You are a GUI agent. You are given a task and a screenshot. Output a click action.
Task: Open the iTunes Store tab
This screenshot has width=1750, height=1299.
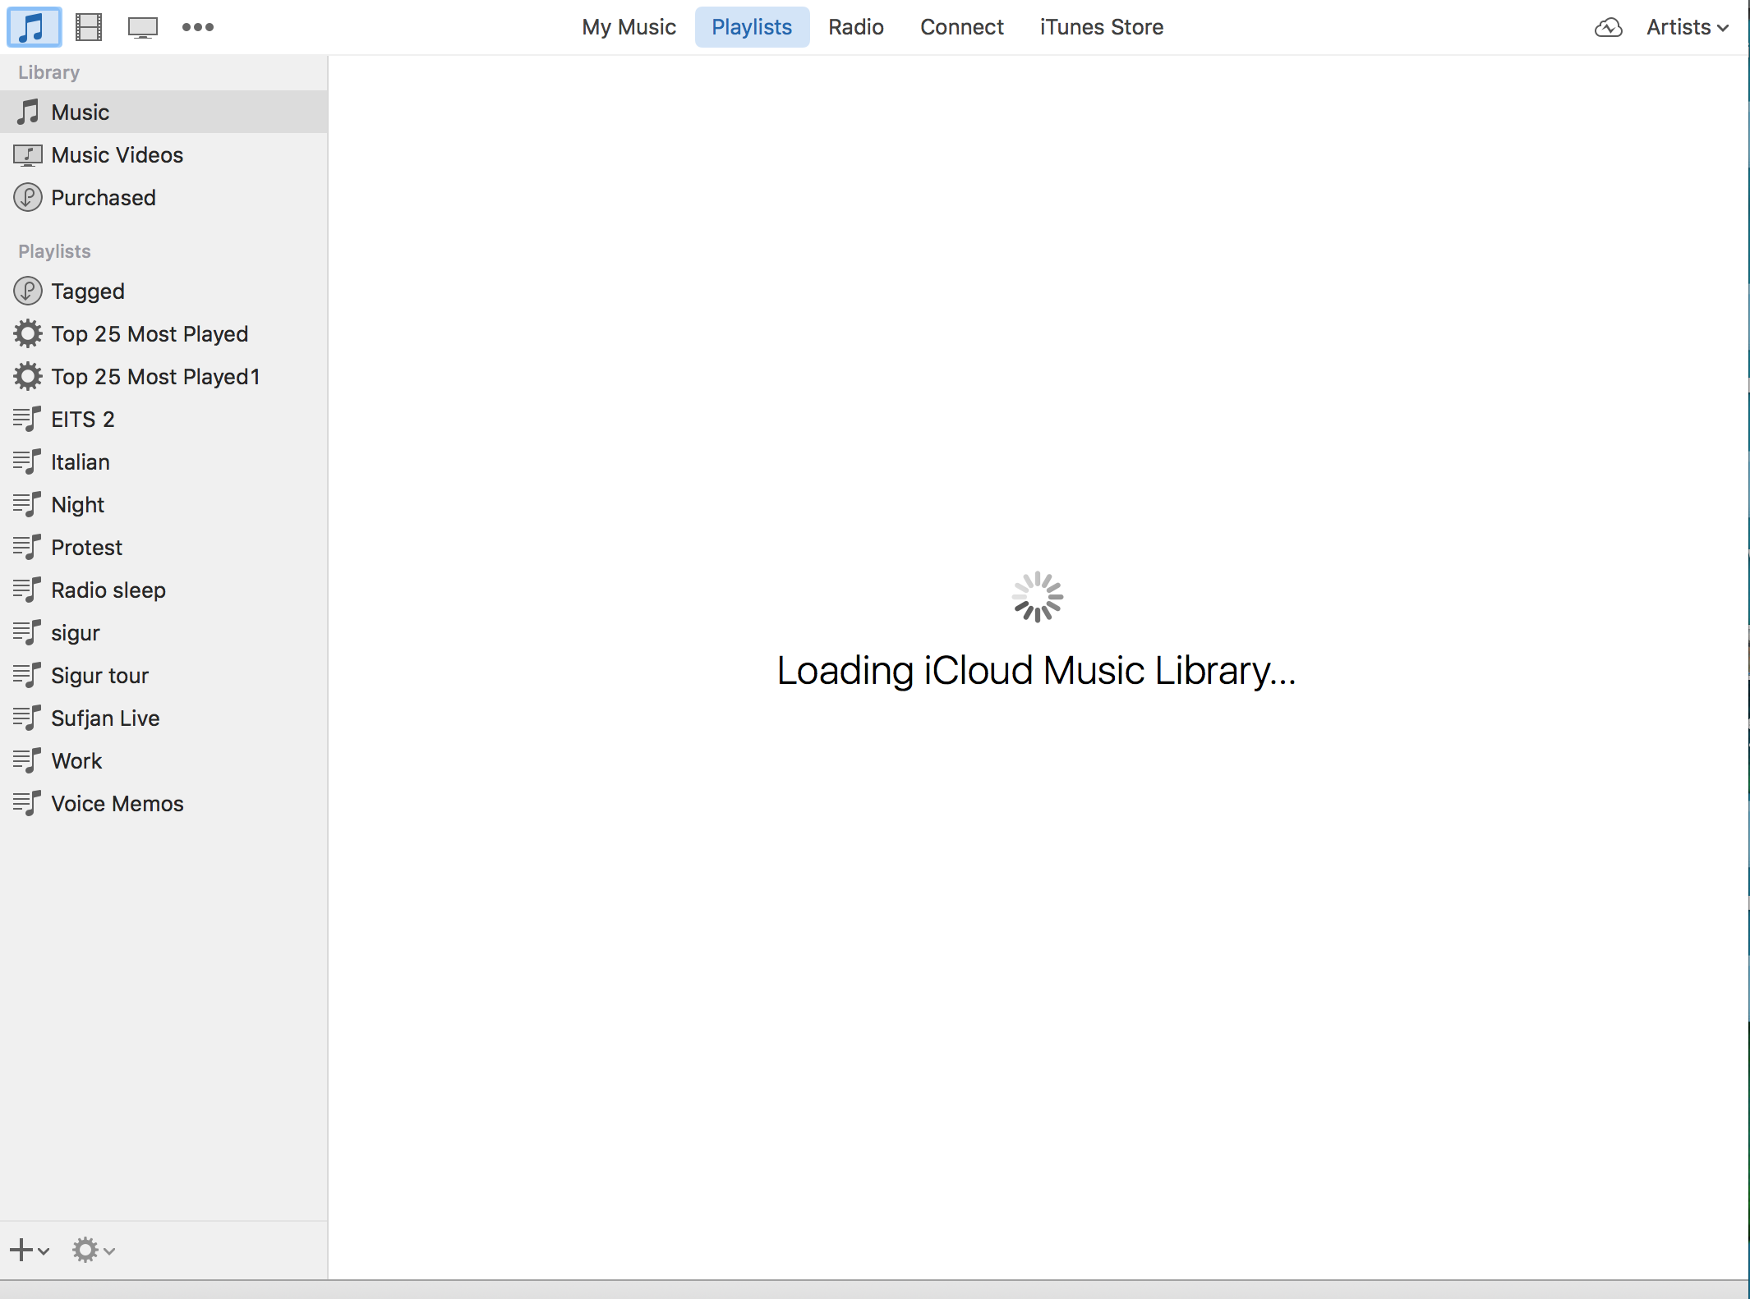tap(1101, 27)
